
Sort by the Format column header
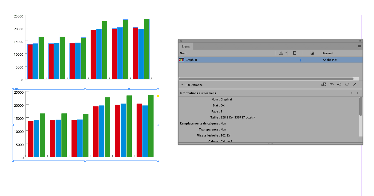click(328, 53)
